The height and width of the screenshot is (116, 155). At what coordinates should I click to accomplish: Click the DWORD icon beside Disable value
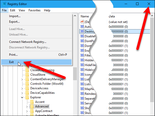point(82,36)
